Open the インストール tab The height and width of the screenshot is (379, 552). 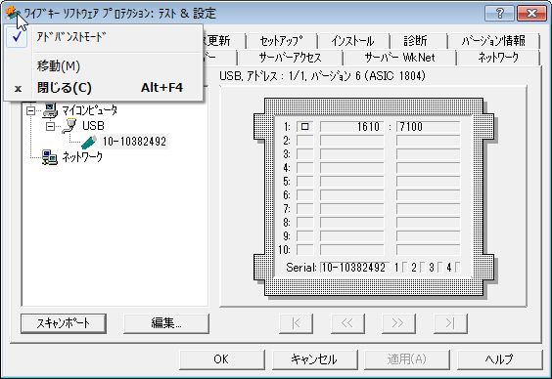pyautogui.click(x=352, y=41)
